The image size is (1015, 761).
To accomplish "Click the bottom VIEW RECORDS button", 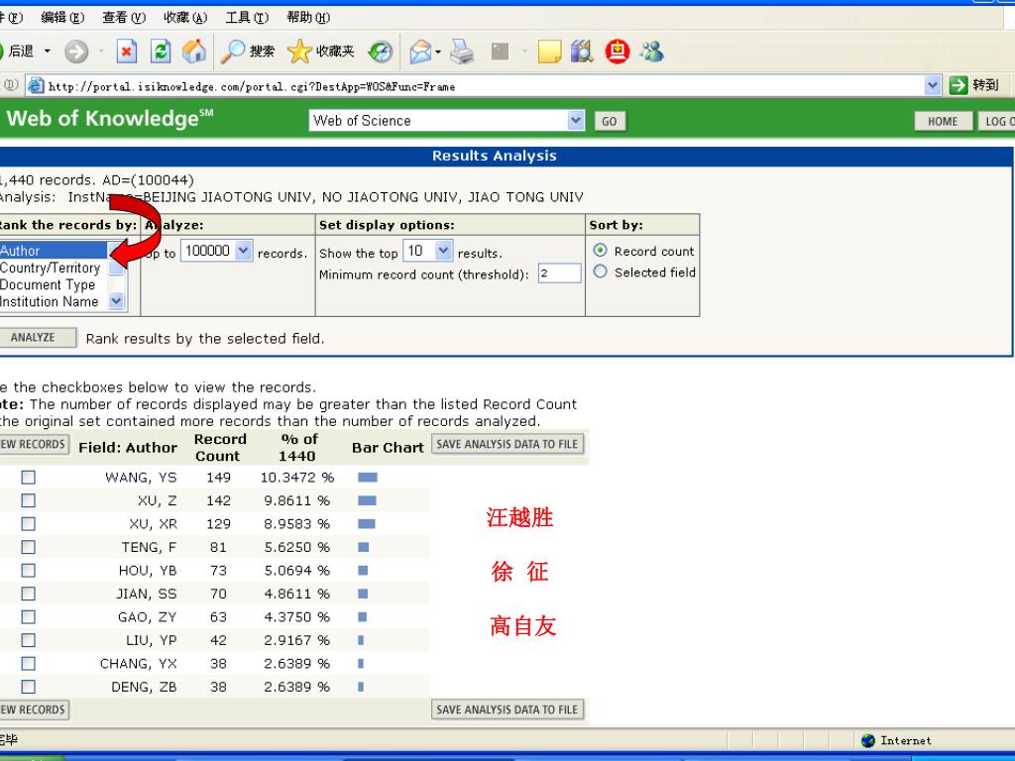I will pyautogui.click(x=34, y=709).
